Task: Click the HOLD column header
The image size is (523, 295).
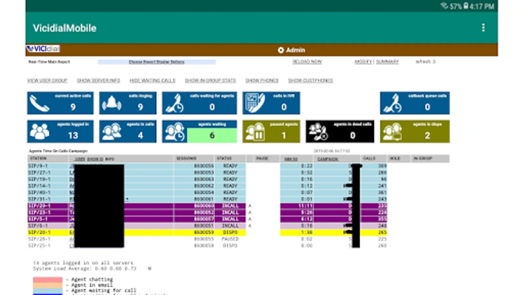Action: point(395,158)
